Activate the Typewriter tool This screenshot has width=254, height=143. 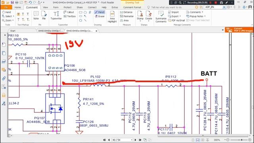(x=56, y=15)
